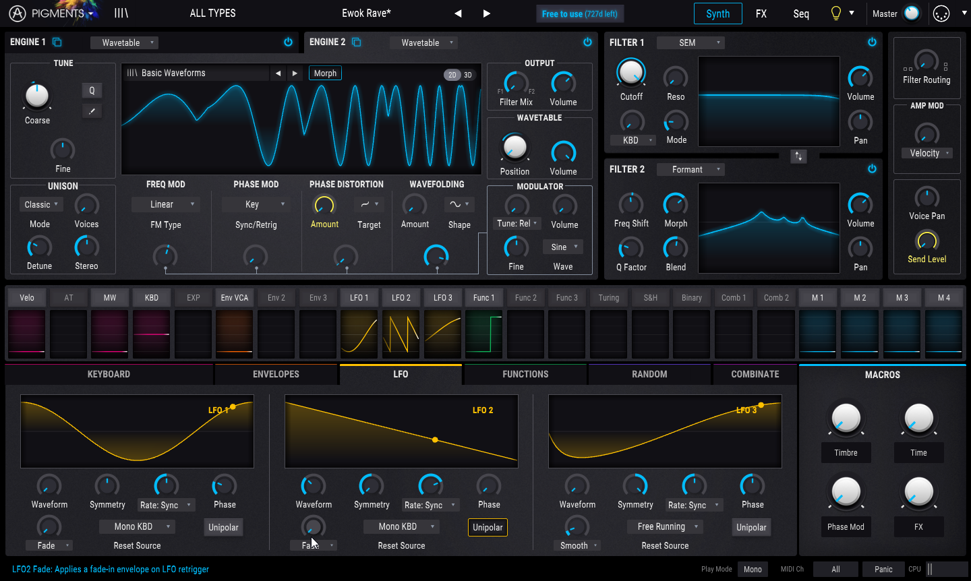Click the LFO 2 Fade knob

pyautogui.click(x=312, y=526)
